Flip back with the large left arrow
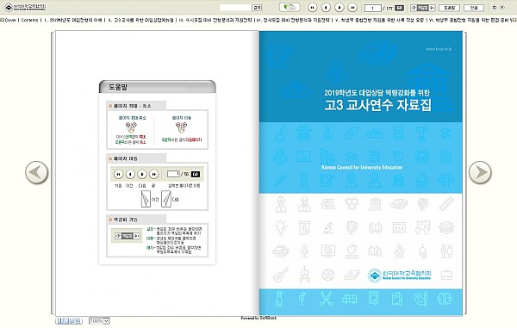This screenshot has width=517, height=328. (x=36, y=172)
